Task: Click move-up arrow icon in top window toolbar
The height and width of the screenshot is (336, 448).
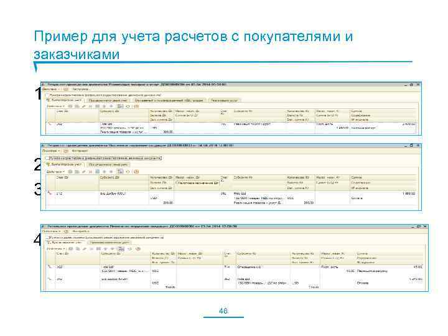Action: (105, 106)
